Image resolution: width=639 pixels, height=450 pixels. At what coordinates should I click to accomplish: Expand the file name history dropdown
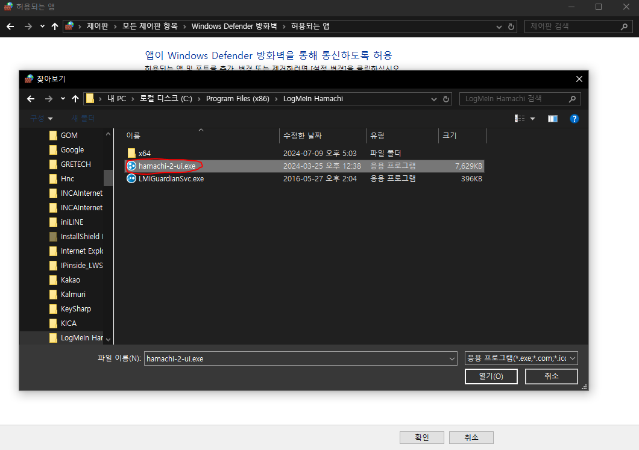tap(452, 358)
